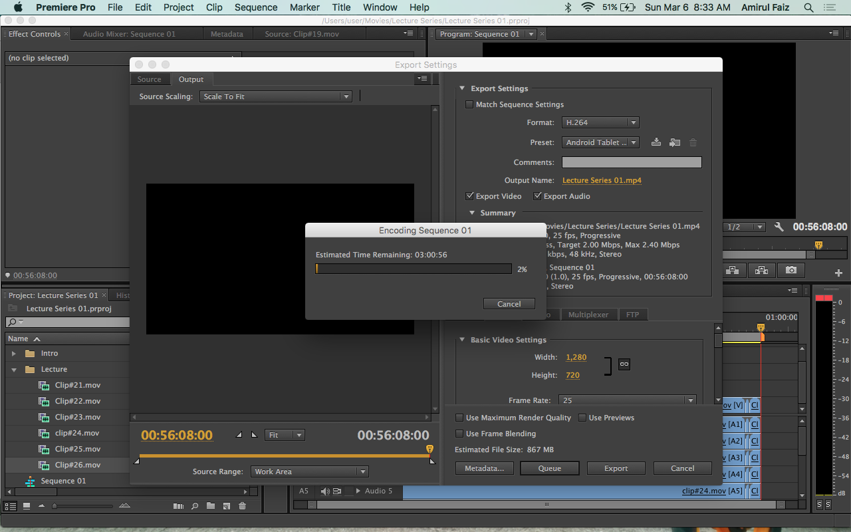Click the Program Monitor playhead marker
This screenshot has height=532, width=851.
pyautogui.click(x=818, y=245)
